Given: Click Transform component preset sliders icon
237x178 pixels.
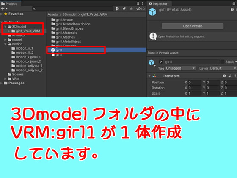Looking at the screenshot, I should coord(230,76).
